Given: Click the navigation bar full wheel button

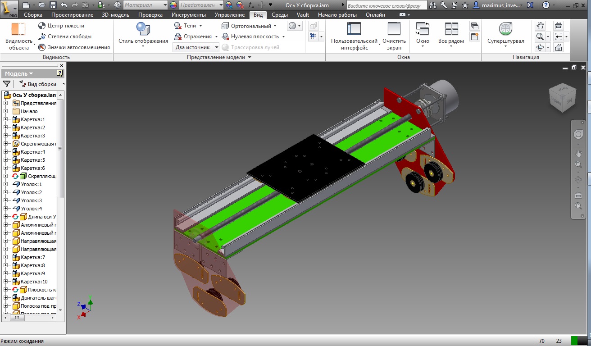Looking at the screenshot, I should [x=578, y=135].
